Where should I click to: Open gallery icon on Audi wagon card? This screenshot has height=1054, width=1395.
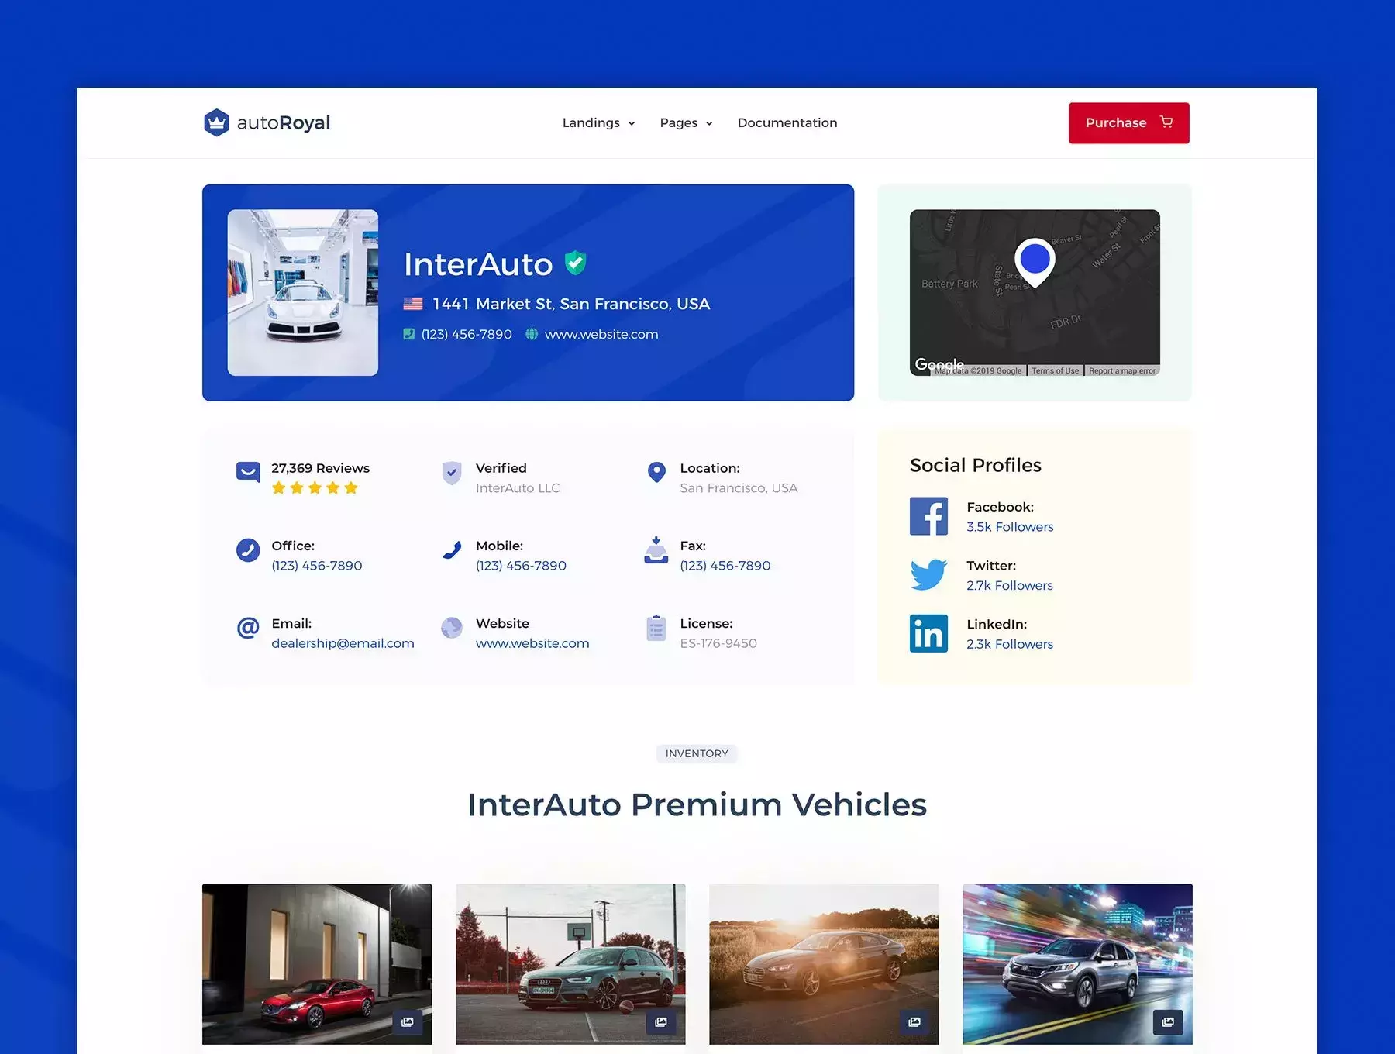click(x=661, y=1021)
